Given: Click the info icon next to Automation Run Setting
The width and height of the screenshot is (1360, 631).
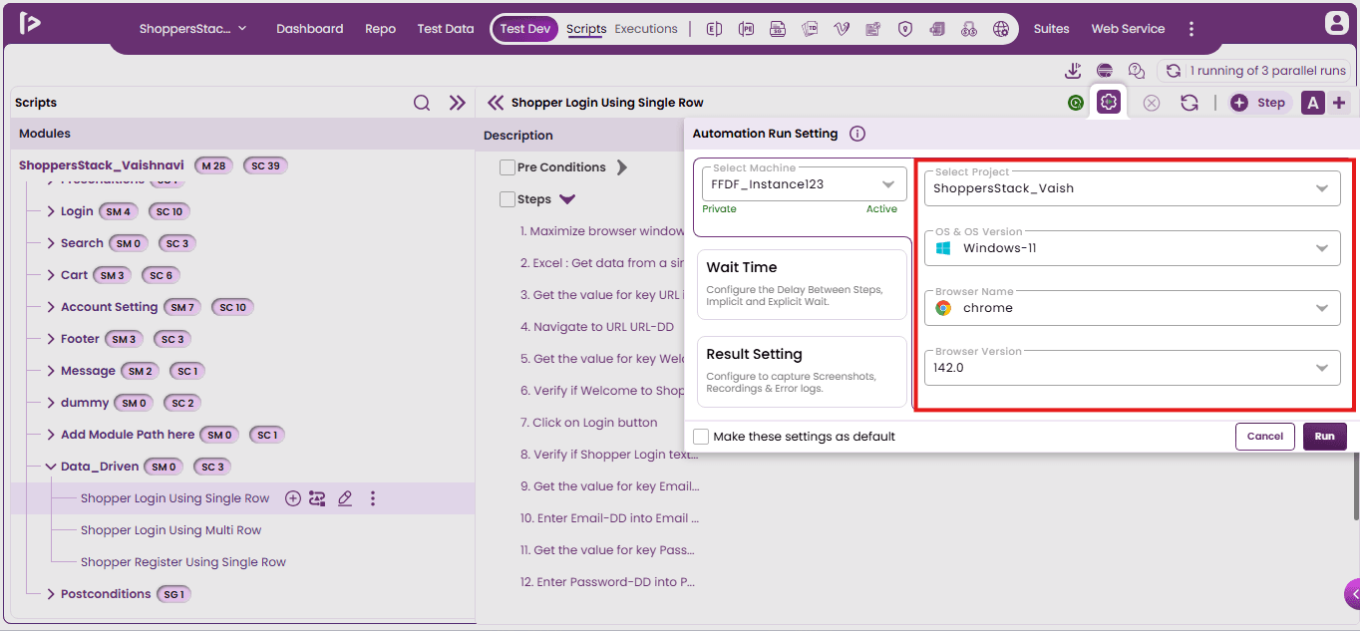Looking at the screenshot, I should pyautogui.click(x=857, y=134).
